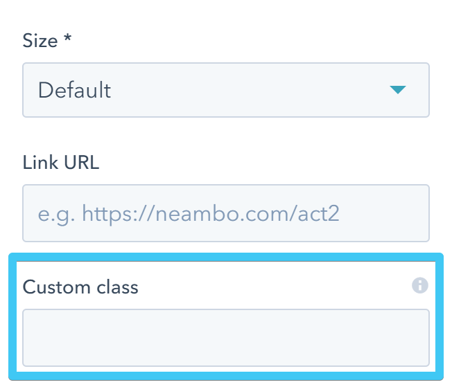Click the teal caret arrow in Size field

point(397,90)
